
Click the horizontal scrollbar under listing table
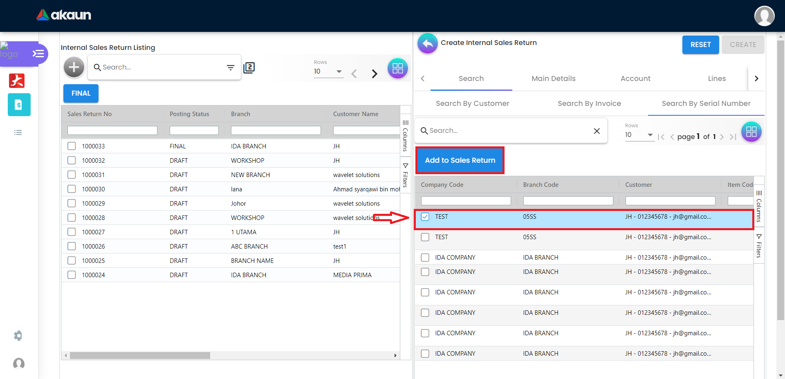click(140, 356)
